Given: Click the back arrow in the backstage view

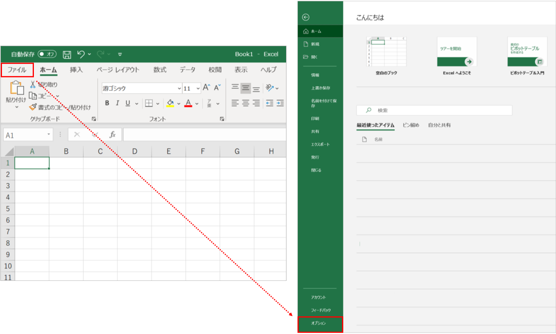Looking at the screenshot, I should click(306, 17).
